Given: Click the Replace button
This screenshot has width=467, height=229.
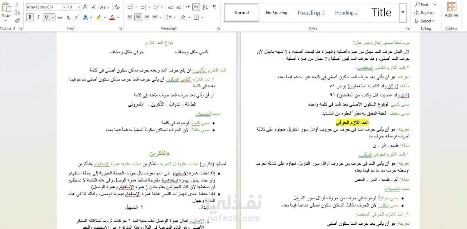Looking at the screenshot, I should (x=425, y=13).
